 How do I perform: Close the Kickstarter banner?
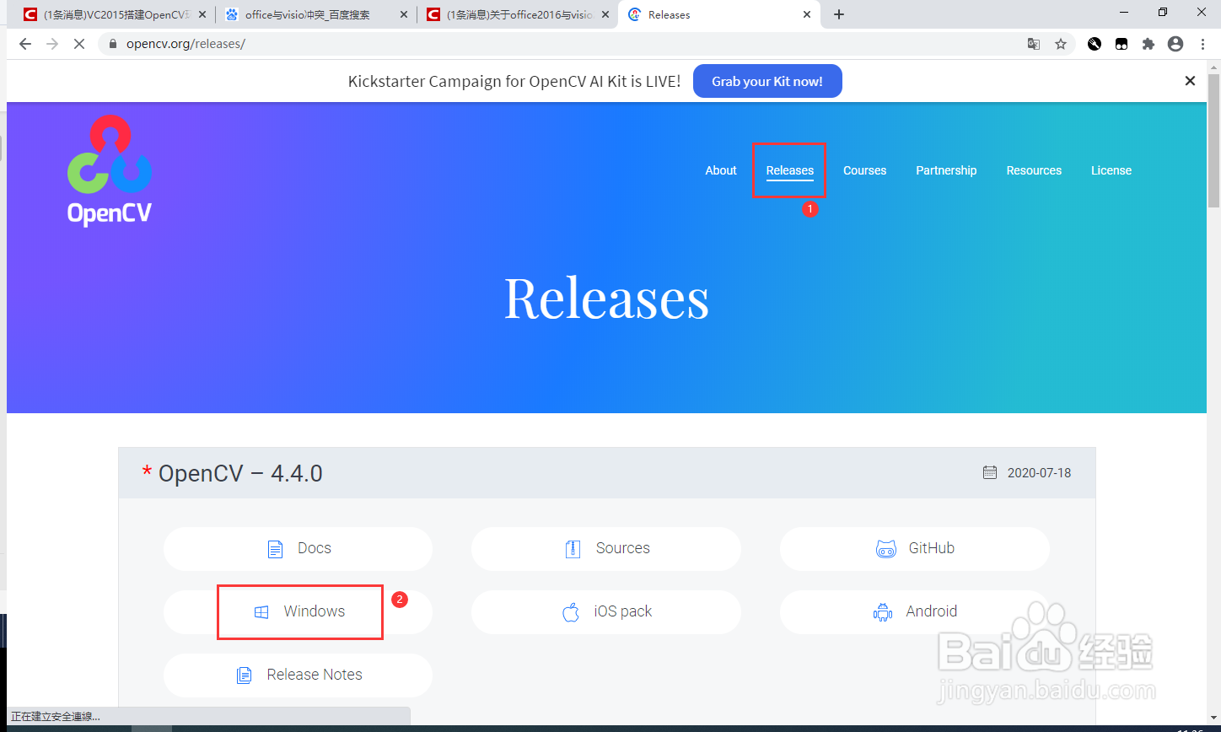pos(1190,81)
